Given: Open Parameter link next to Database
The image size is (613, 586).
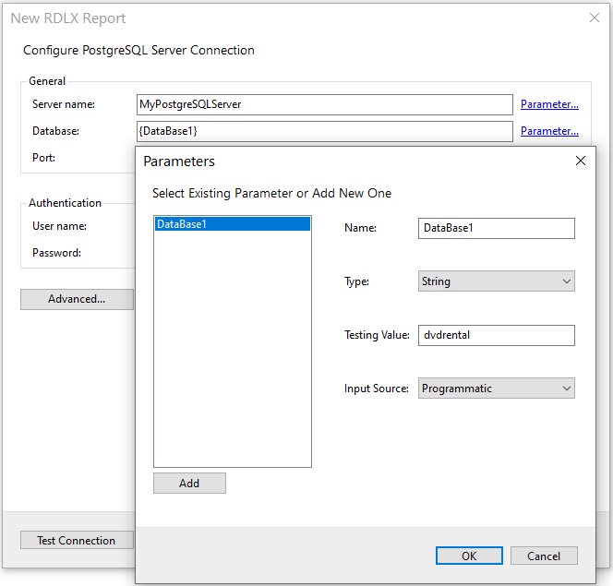Looking at the screenshot, I should (549, 131).
